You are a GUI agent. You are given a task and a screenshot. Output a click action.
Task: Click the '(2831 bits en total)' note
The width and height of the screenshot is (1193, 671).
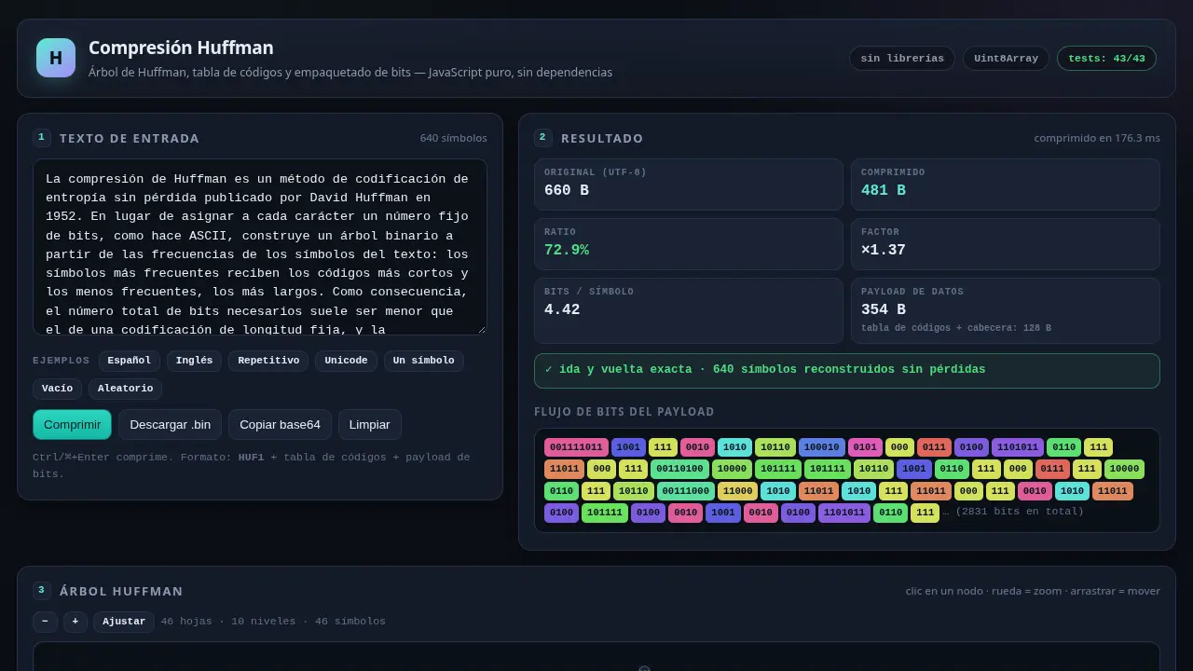1020,512
